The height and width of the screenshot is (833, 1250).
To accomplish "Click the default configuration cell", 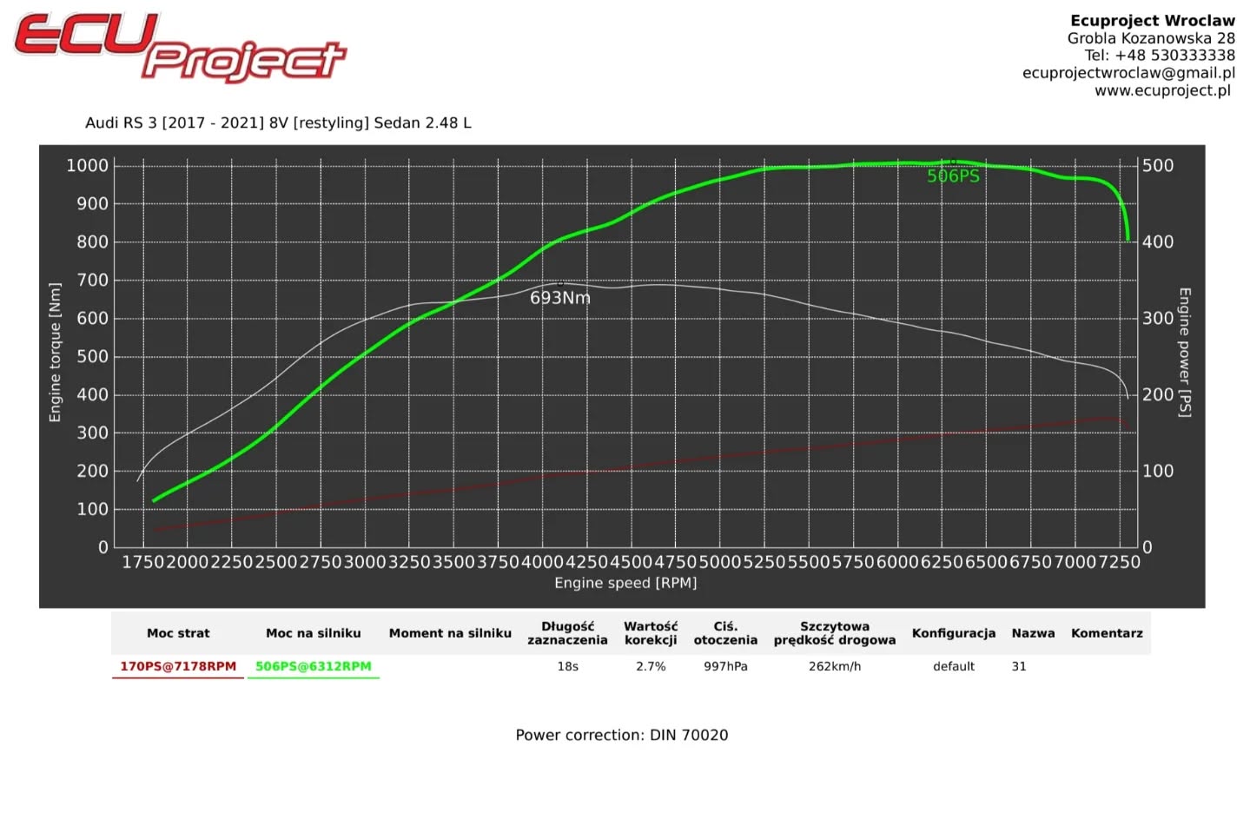I will click(x=954, y=666).
